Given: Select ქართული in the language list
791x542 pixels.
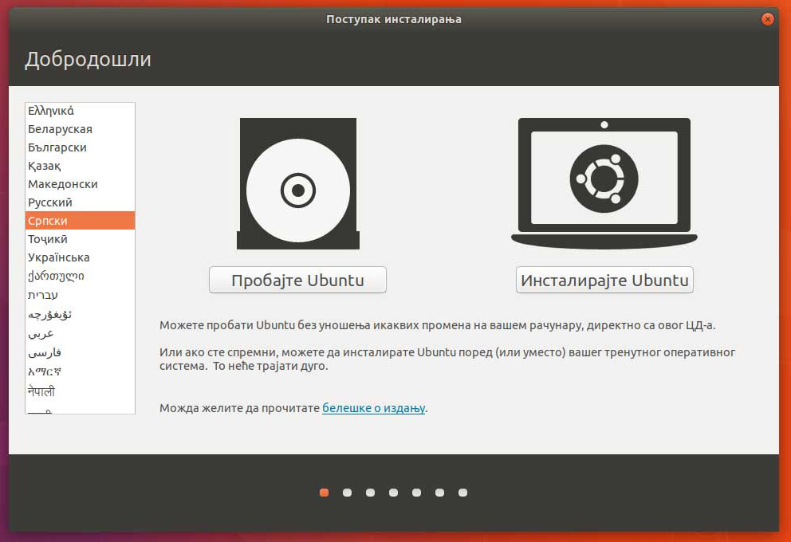Looking at the screenshot, I should [x=81, y=276].
